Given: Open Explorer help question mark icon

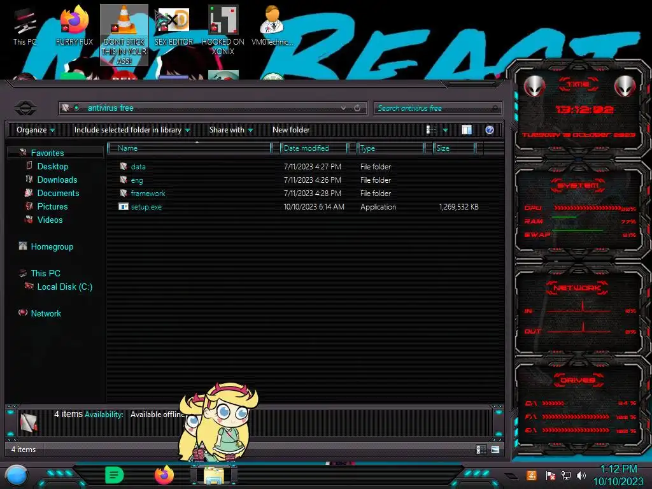Looking at the screenshot, I should click(x=490, y=130).
